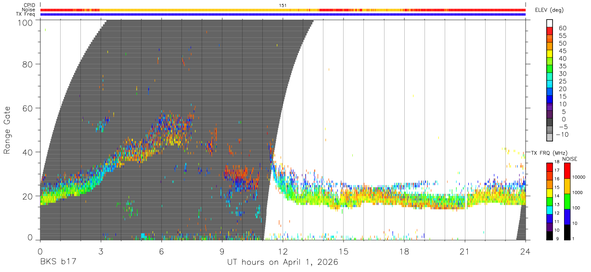Click the 'ELEV (deg)' colorbar title
591x272 pixels.
click(550, 10)
